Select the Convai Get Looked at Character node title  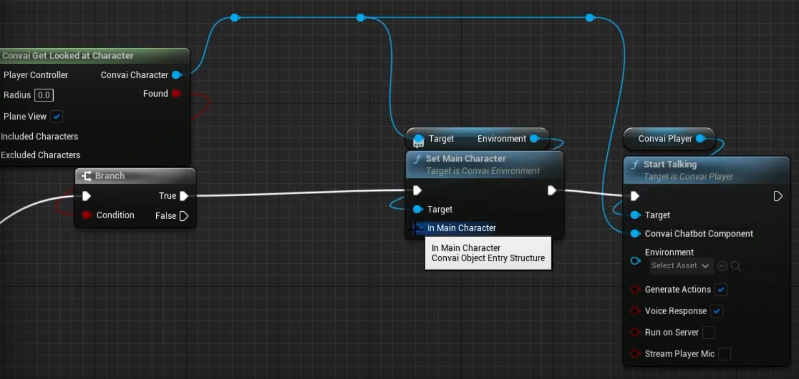coord(68,56)
